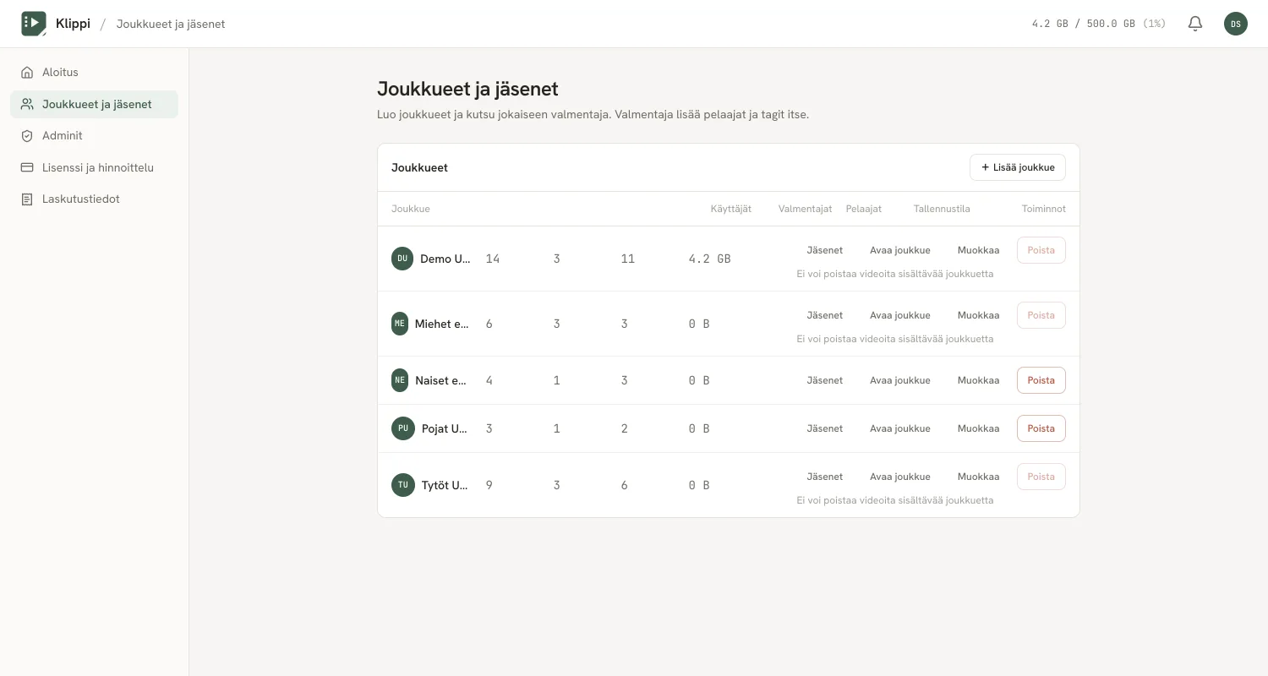The height and width of the screenshot is (676, 1268).
Task: Click Avaa joukkue for Miehet team
Action: 900,315
